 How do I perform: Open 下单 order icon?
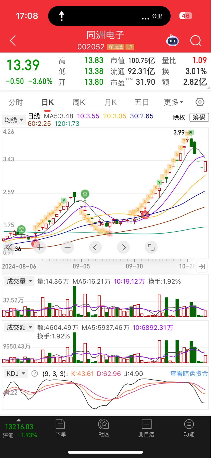point(60,428)
